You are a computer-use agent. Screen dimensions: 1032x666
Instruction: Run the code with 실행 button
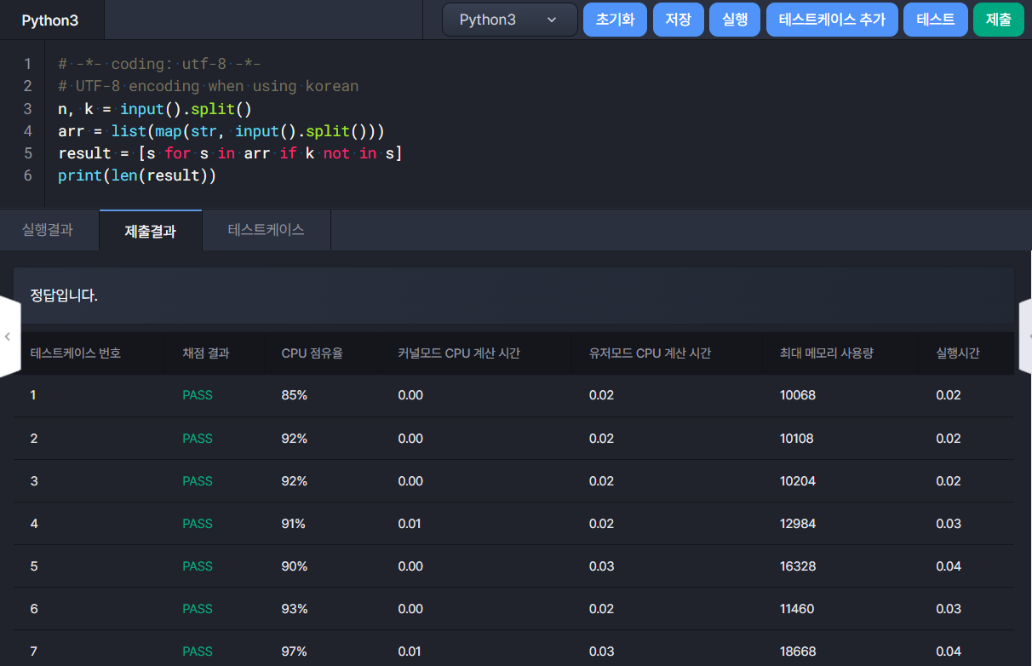tap(735, 20)
